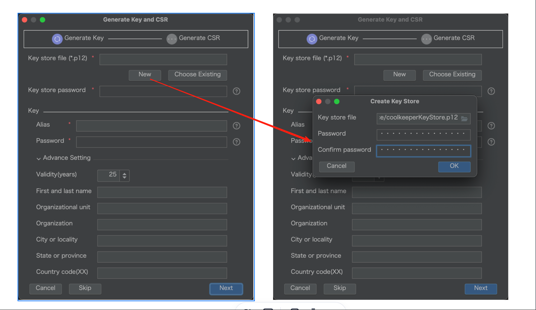Click the Generate Key step icon in left dialog
The height and width of the screenshot is (310, 536).
pyautogui.click(x=57, y=39)
